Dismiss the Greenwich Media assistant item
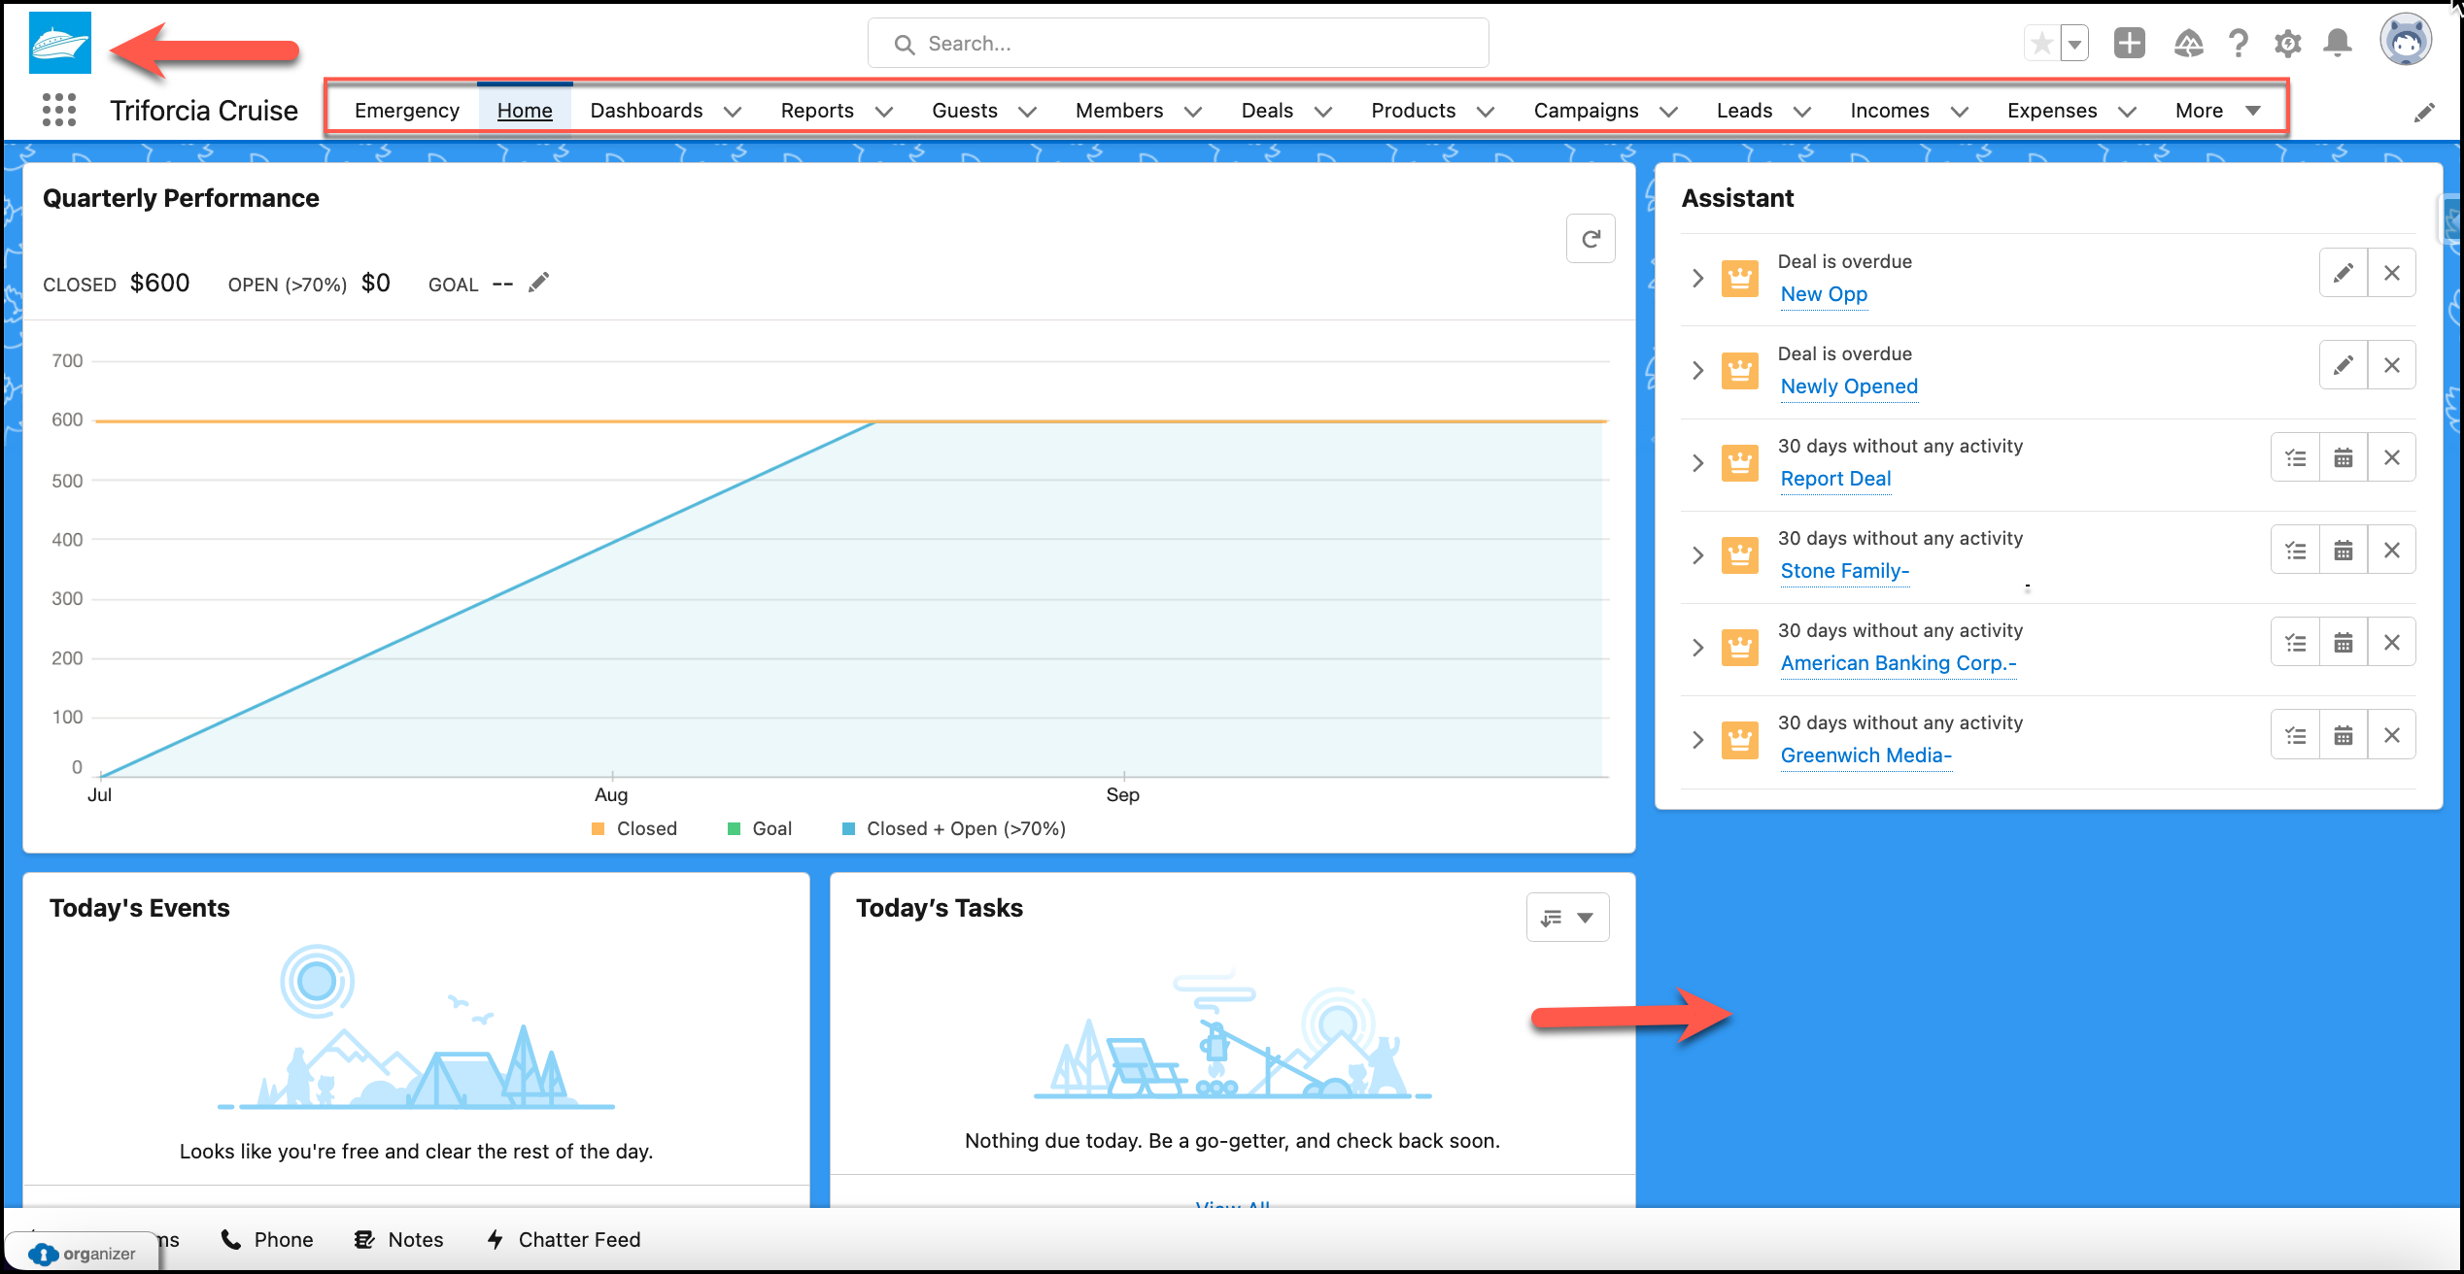 tap(2392, 735)
